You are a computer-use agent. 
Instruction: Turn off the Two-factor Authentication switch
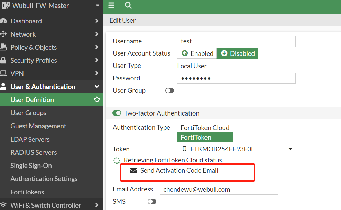tap(117, 113)
